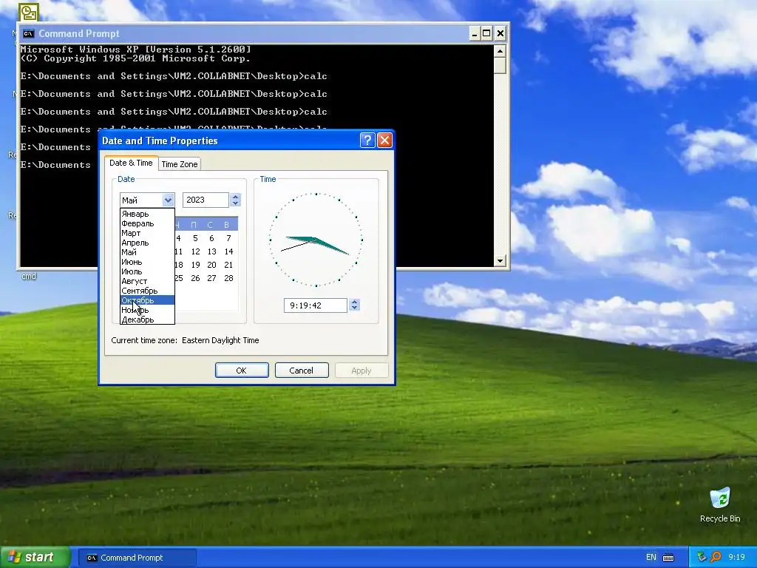The width and height of the screenshot is (757, 568).
Task: Increment time with spinner up arrow
Action: click(354, 302)
